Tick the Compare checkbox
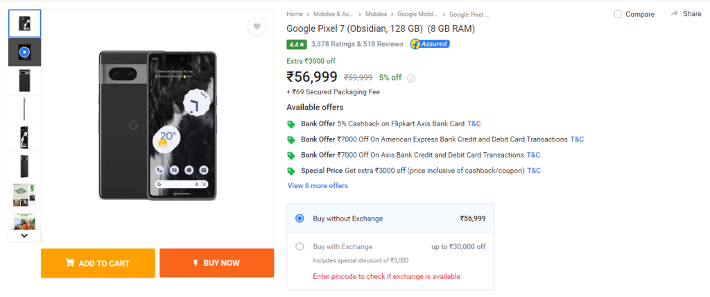This screenshot has height=297, width=710. [618, 14]
